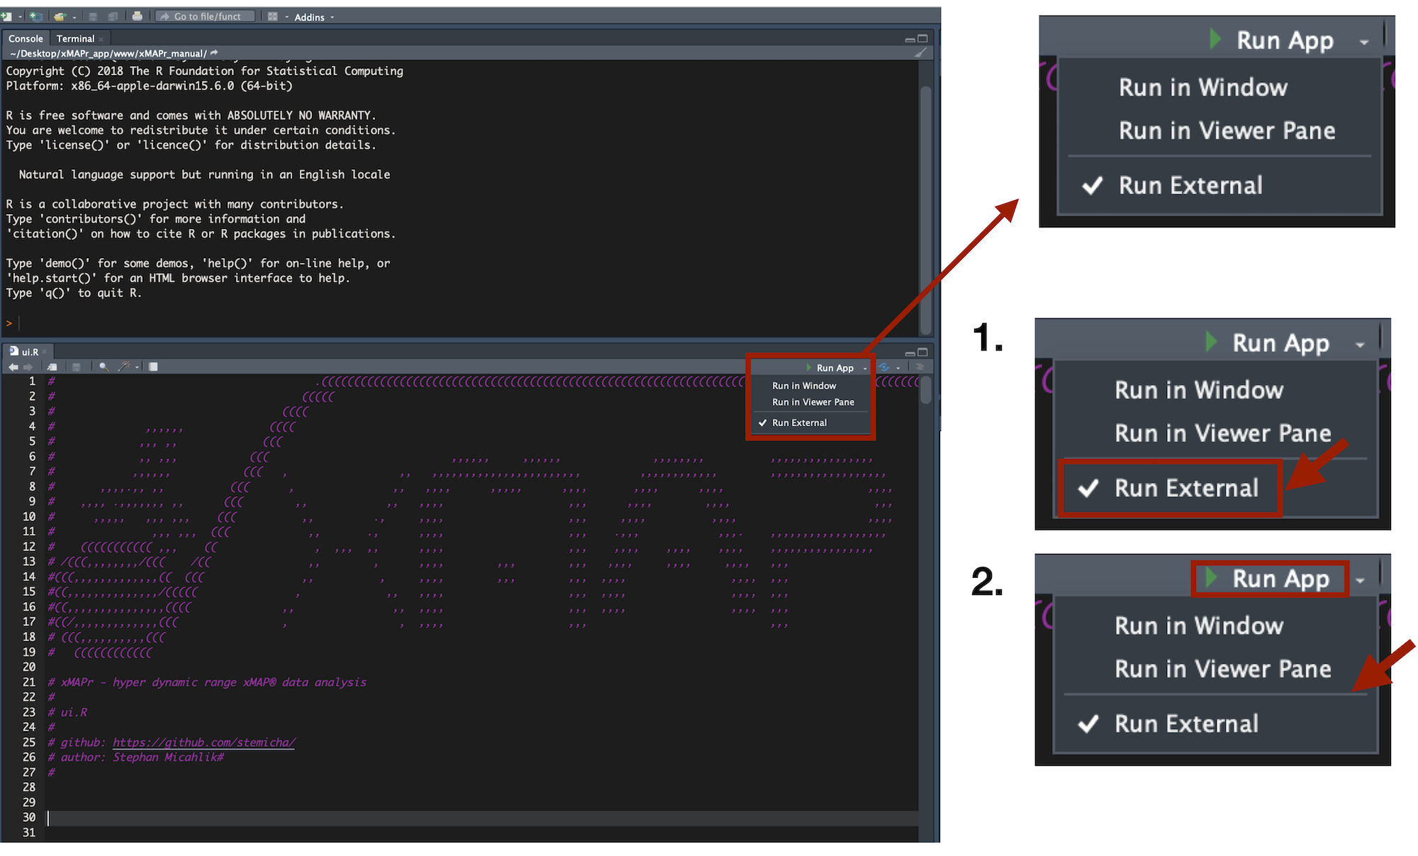Click the new file icon in main toolbar
The height and width of the screenshot is (856, 1418).
pos(7,16)
